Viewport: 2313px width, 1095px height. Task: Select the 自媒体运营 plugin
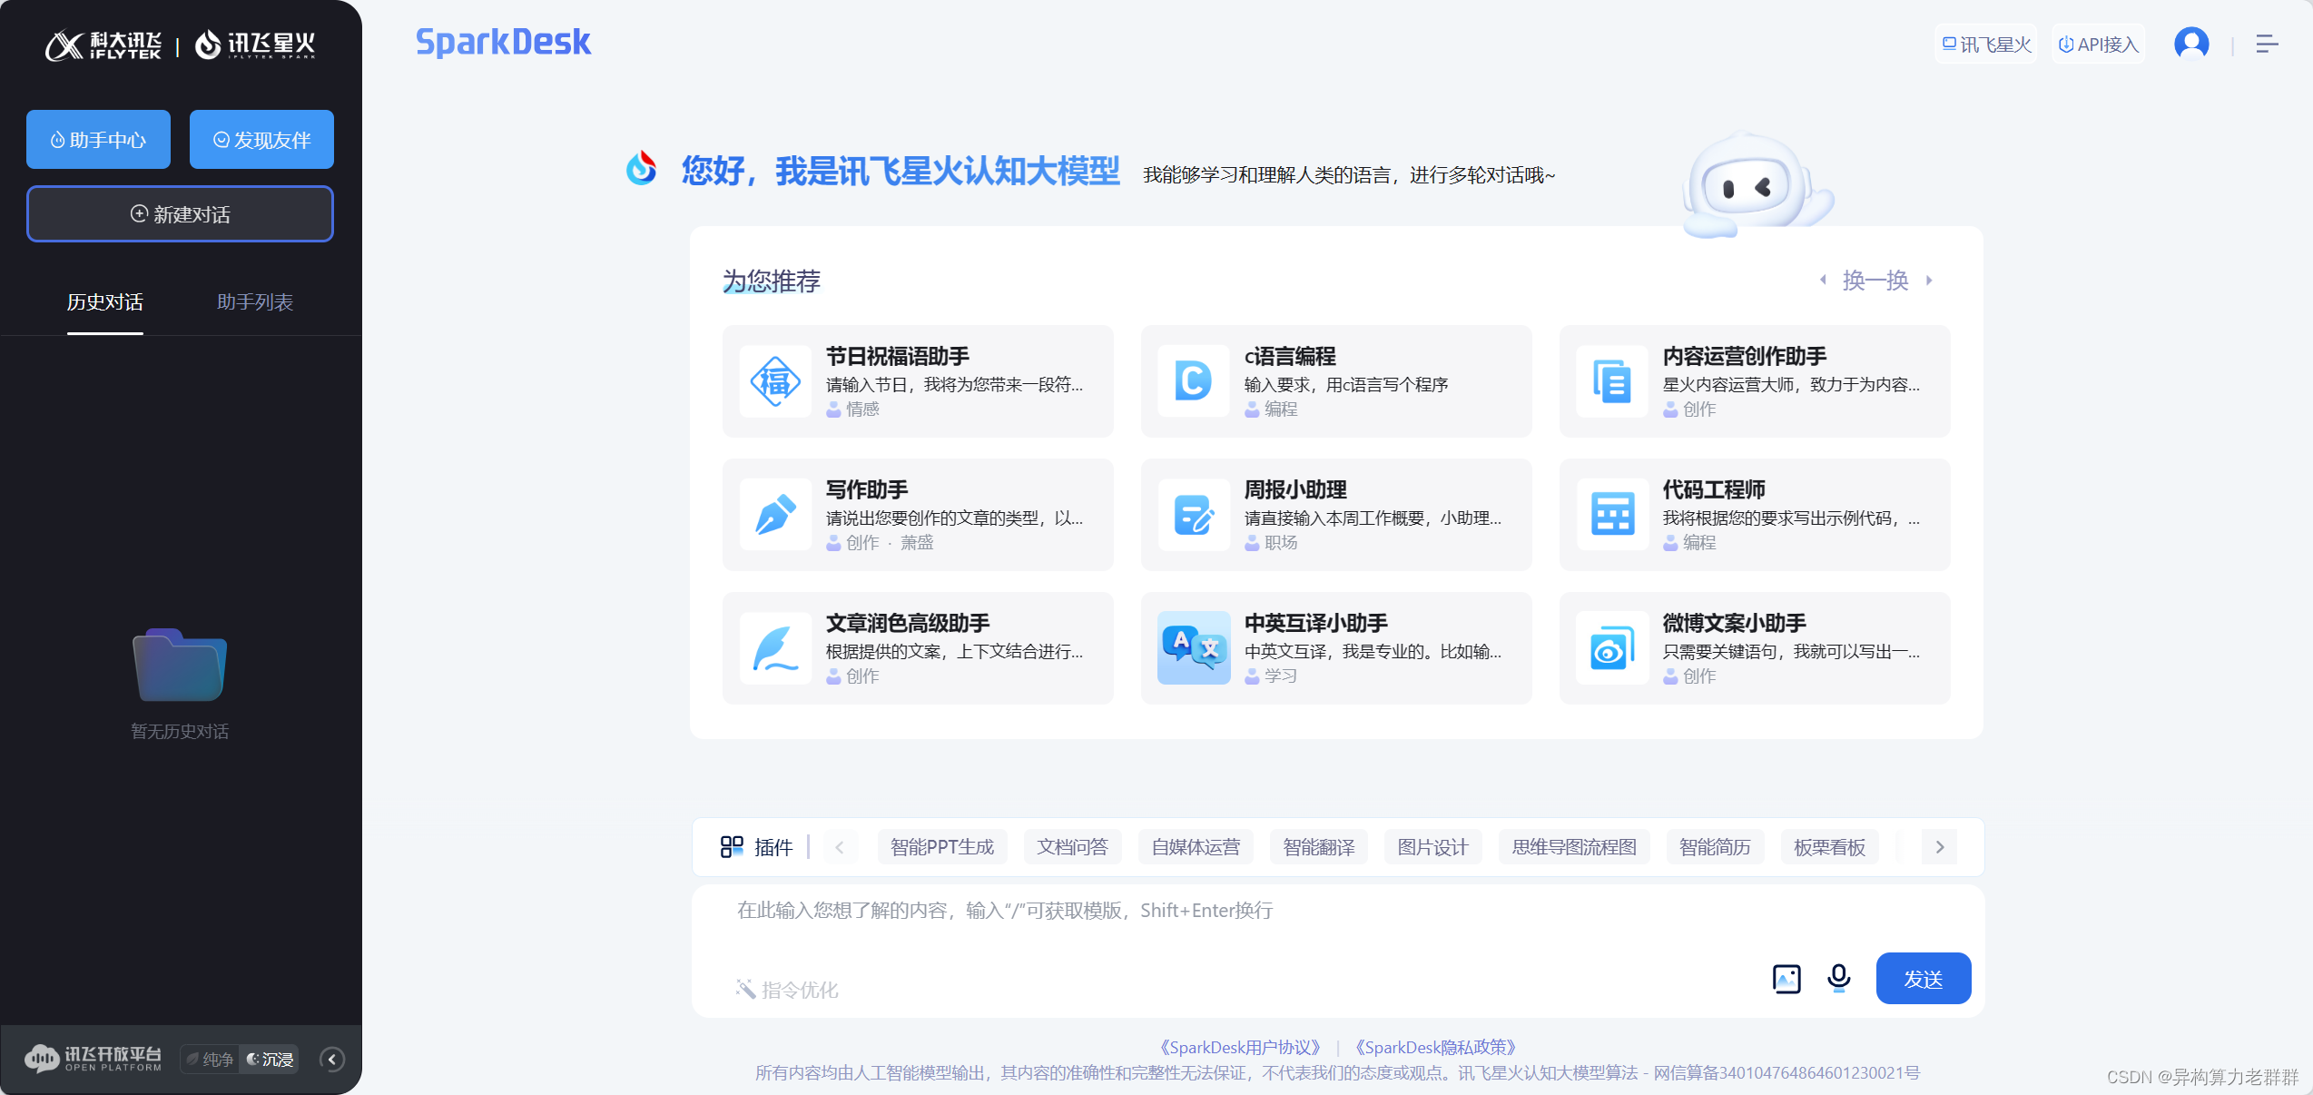coord(1196,847)
